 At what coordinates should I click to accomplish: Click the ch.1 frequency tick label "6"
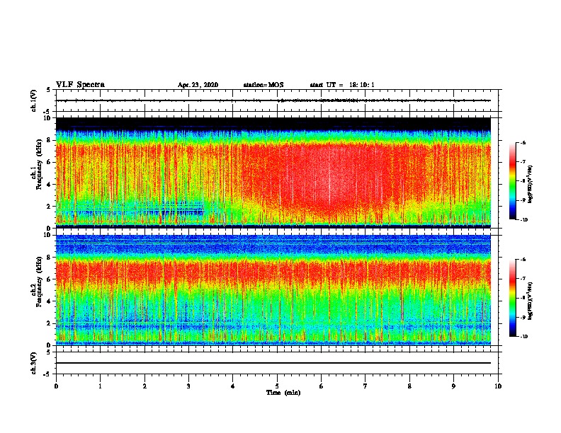(x=49, y=162)
